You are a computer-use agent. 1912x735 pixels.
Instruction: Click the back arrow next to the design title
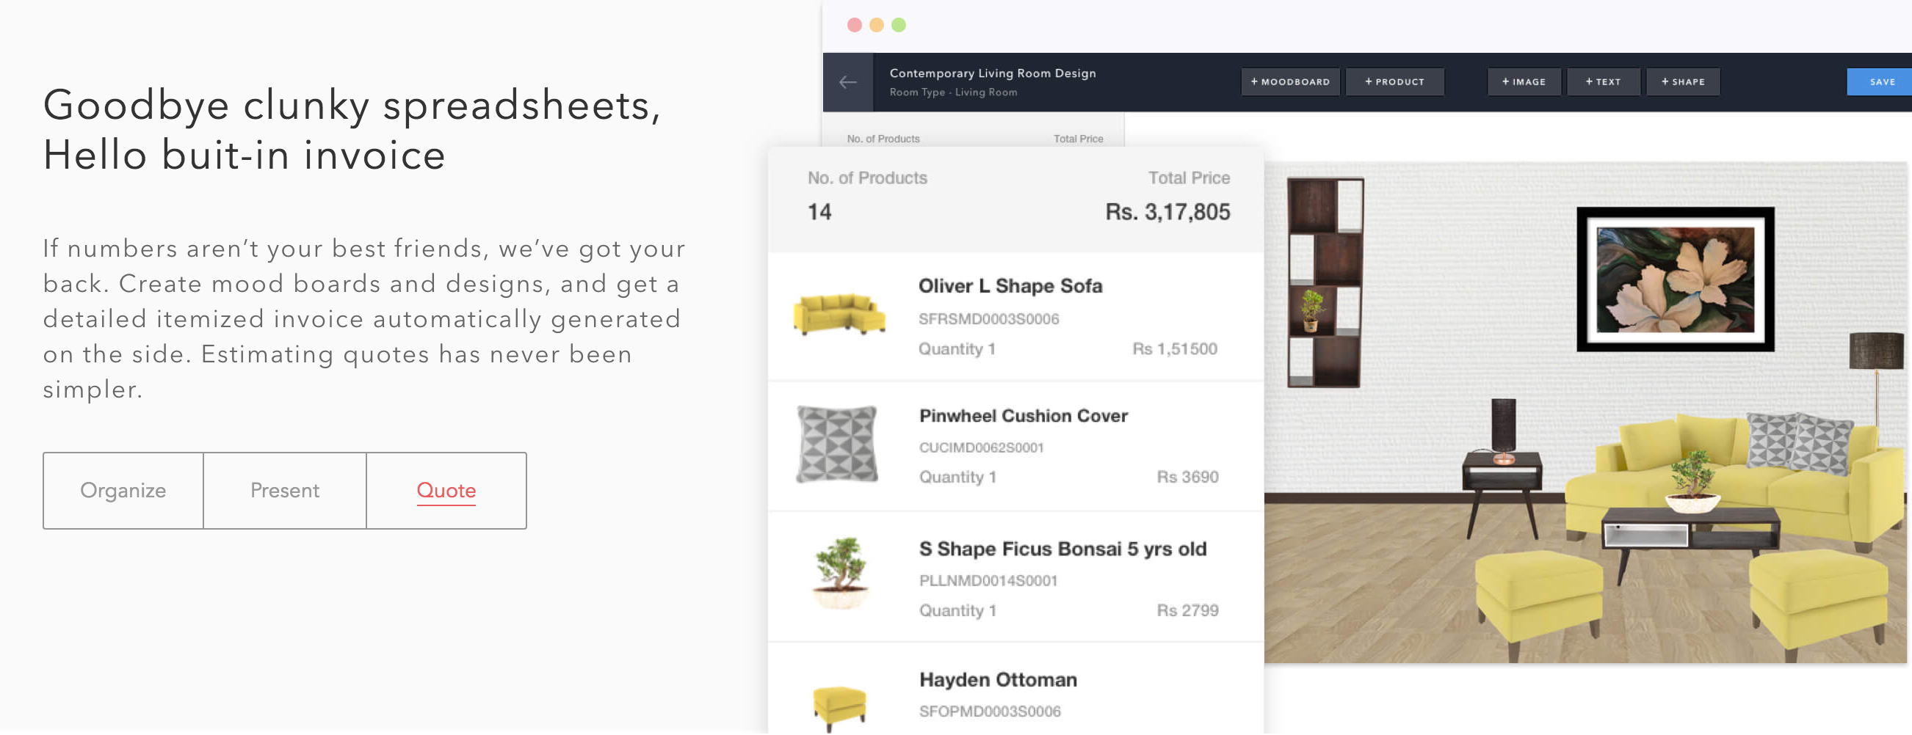coord(847,81)
